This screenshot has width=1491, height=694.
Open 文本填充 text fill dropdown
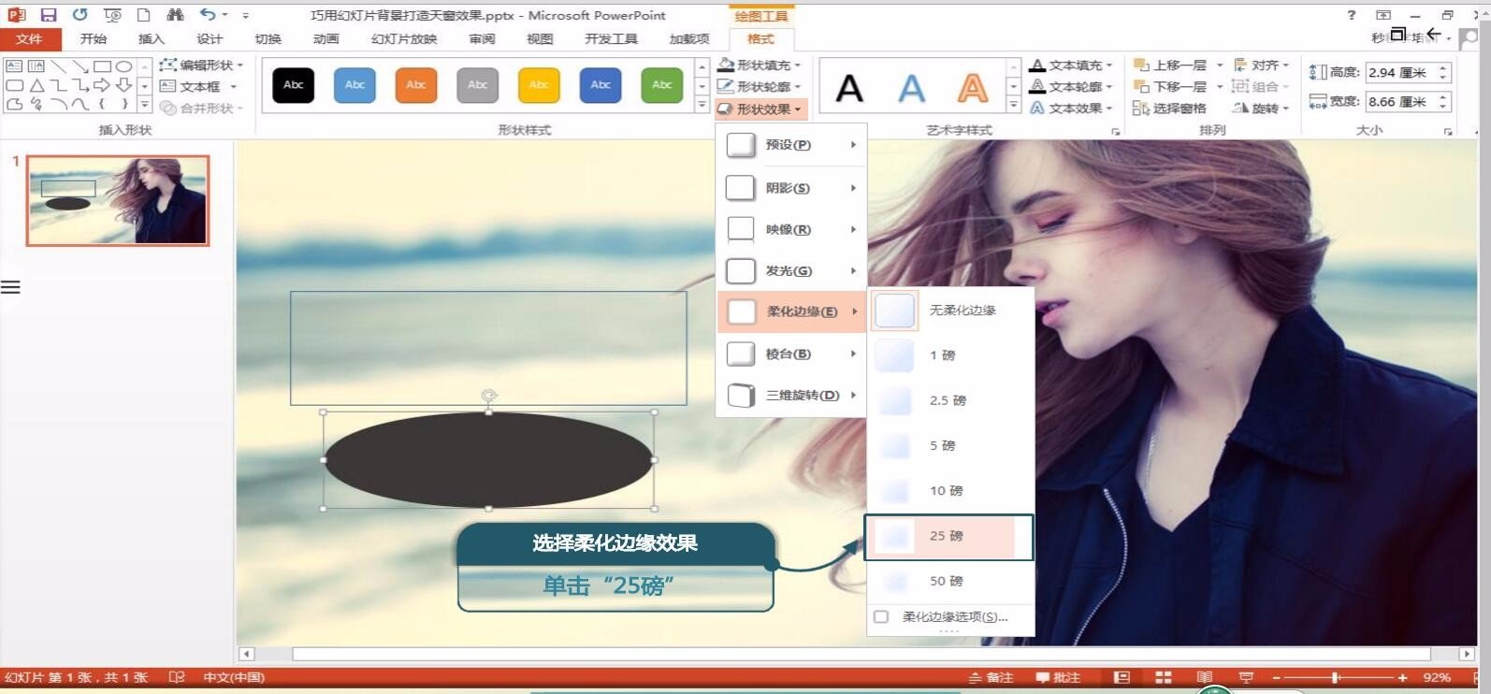click(1071, 65)
